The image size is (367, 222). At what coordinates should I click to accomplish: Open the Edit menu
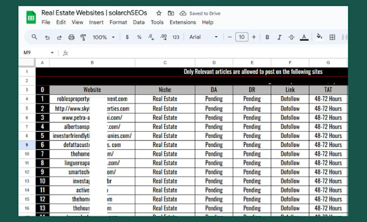(61, 22)
